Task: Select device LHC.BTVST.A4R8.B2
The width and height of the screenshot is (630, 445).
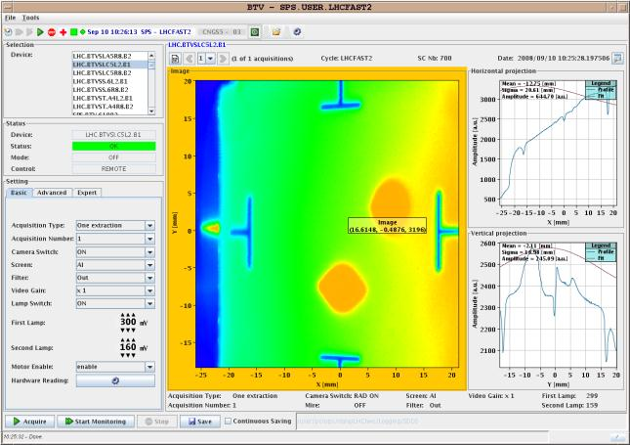Action: [109, 107]
